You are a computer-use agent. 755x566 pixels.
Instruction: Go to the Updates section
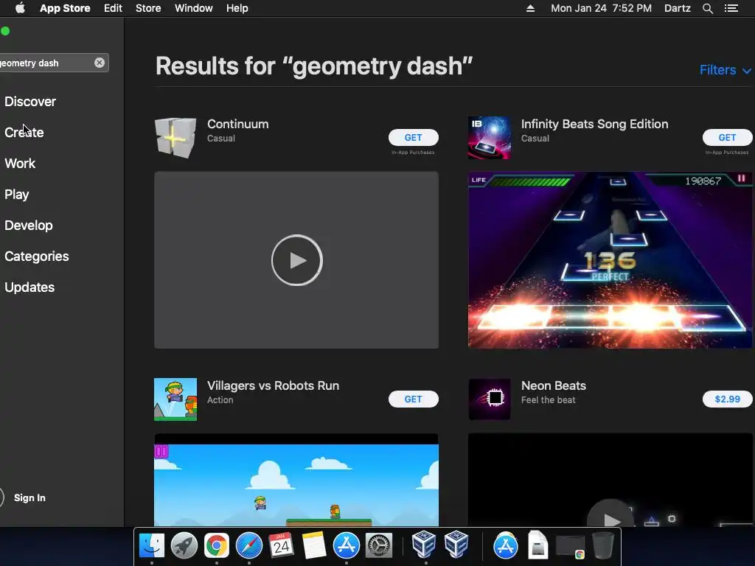pos(29,287)
